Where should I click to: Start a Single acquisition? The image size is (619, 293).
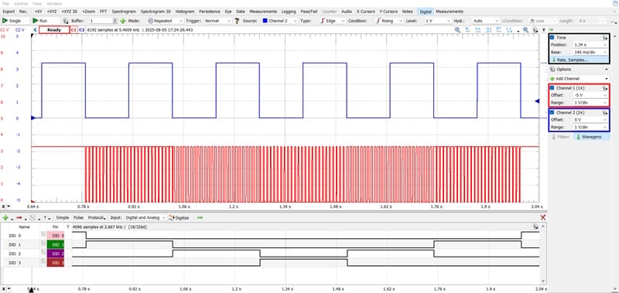coord(15,21)
